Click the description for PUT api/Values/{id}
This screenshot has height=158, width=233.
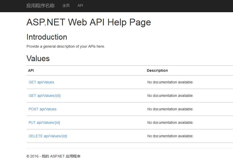tap(171, 123)
